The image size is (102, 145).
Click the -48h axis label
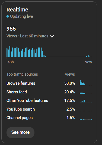pyautogui.click(x=10, y=62)
